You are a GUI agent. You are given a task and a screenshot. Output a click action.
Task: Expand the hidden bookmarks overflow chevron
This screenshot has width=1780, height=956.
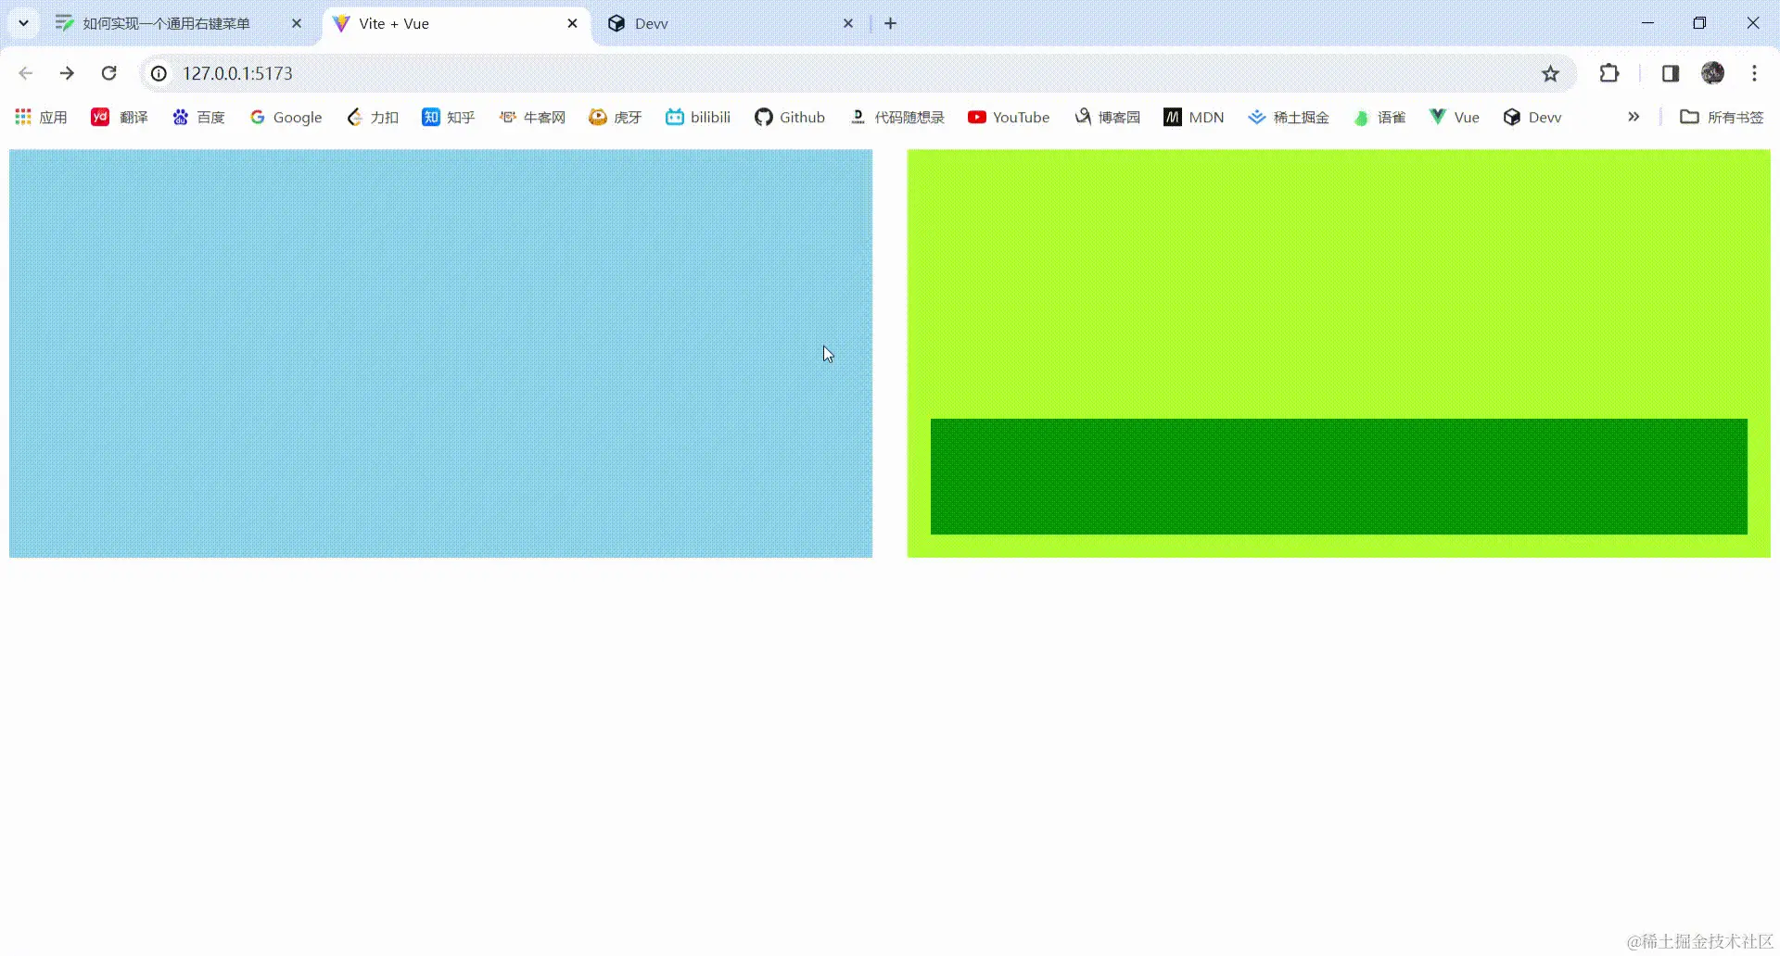1634,118
